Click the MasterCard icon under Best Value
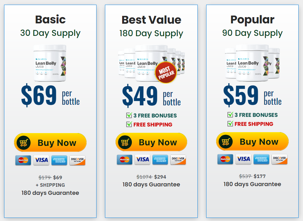The width and height of the screenshot is (303, 221). pos(125,159)
